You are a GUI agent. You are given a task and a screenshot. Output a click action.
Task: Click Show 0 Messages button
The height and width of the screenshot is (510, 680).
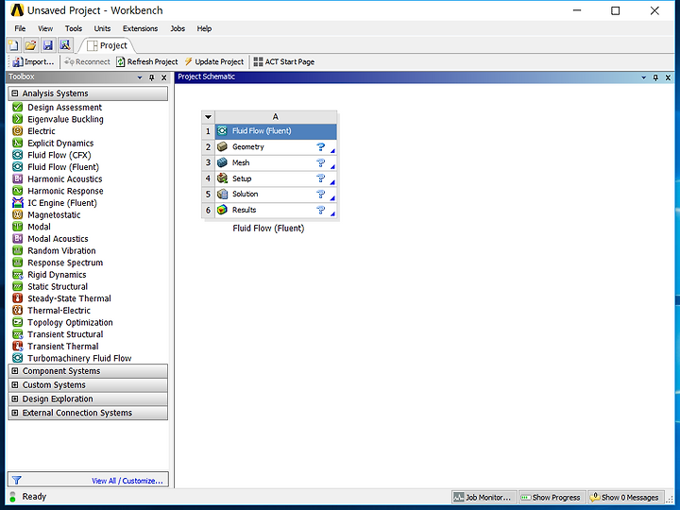(x=625, y=497)
